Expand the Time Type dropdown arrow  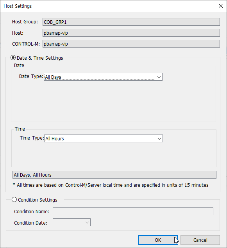[159, 138]
